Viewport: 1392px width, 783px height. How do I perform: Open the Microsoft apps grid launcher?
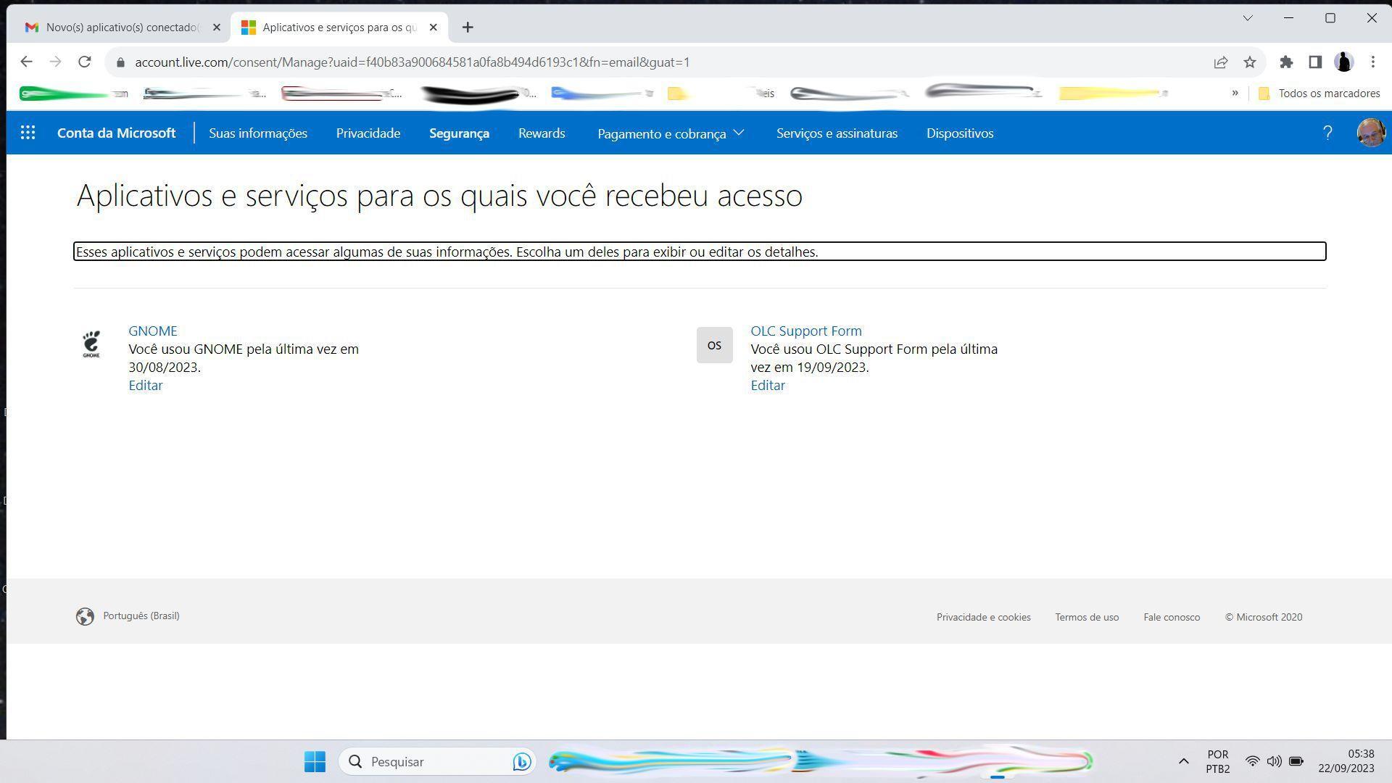pos(28,133)
